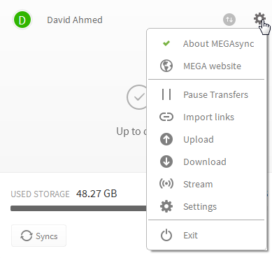Select Import links menu item
The width and height of the screenshot is (272, 258).
206,117
